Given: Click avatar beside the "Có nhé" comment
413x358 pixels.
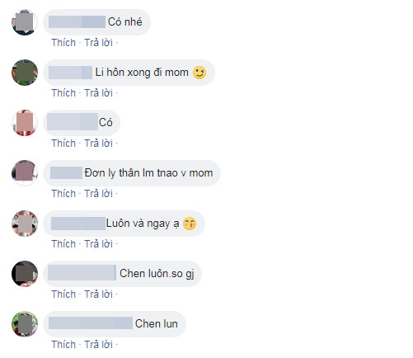Looking at the screenshot, I should [x=25, y=22].
